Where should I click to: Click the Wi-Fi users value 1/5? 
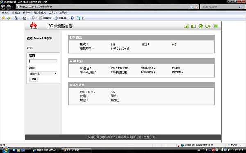pyautogui.click(x=113, y=92)
